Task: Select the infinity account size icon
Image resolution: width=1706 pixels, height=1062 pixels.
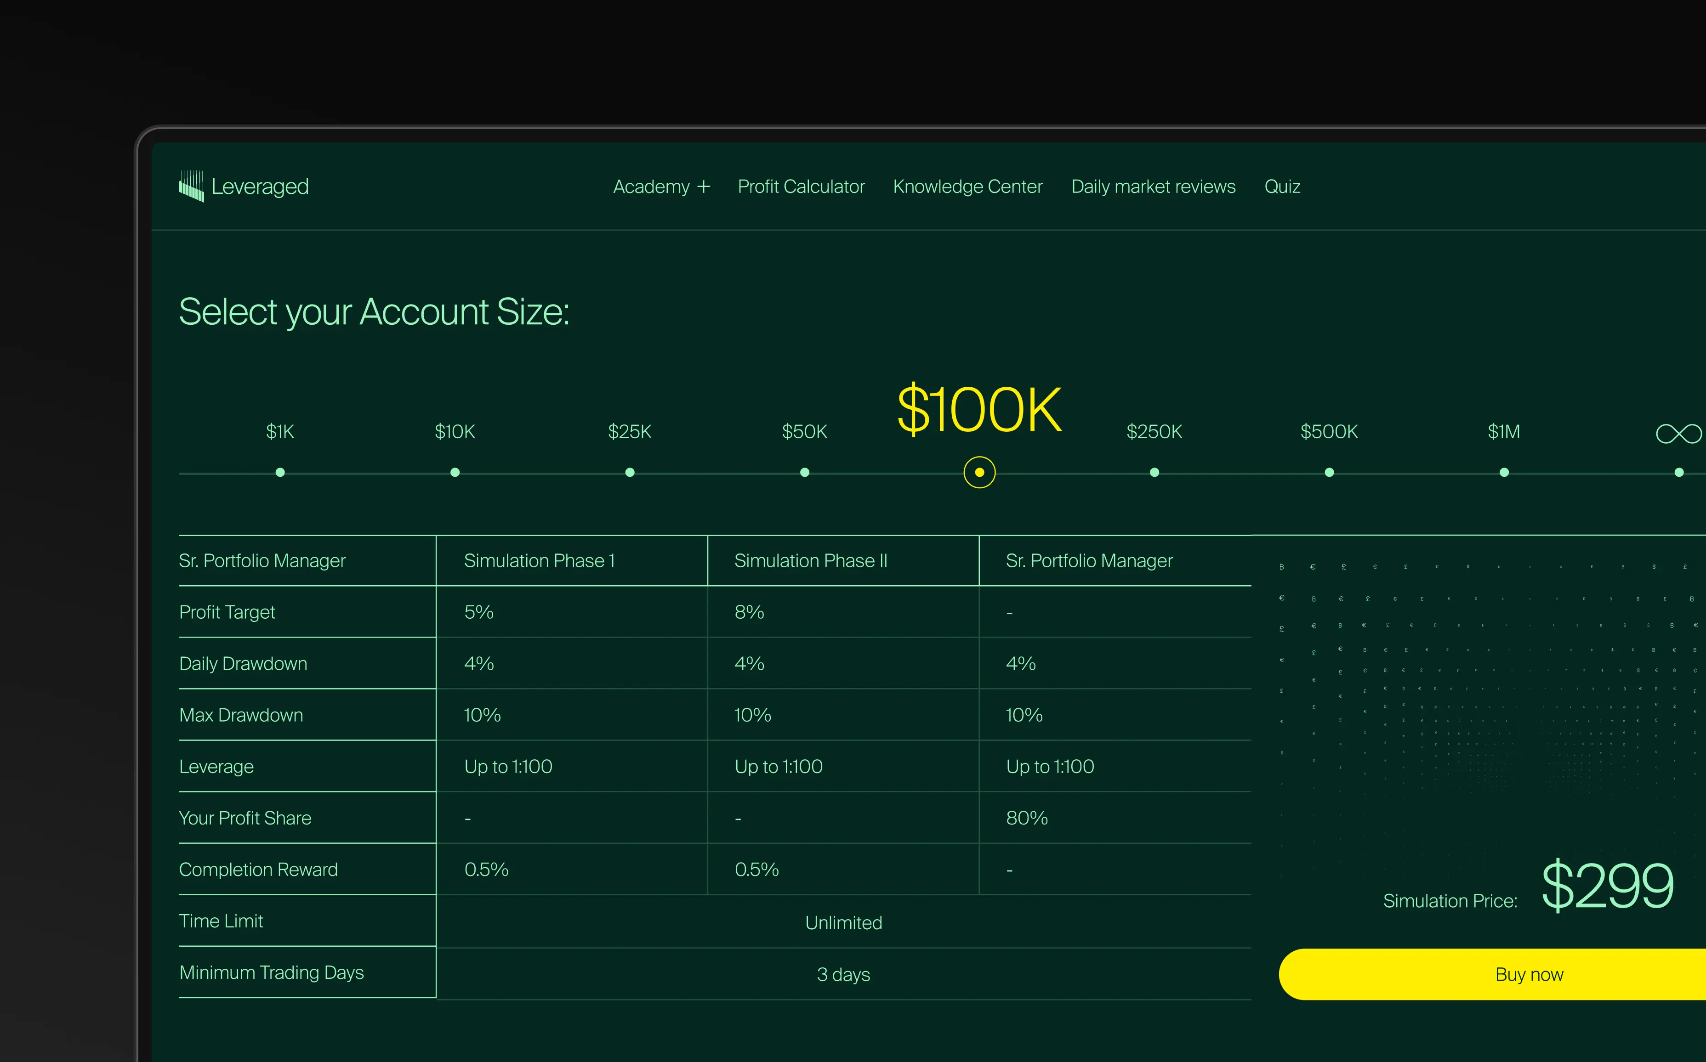Action: (1679, 433)
